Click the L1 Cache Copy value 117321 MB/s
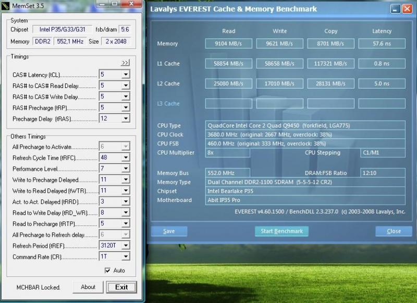Viewport: 417px width, 303px height. point(331,64)
